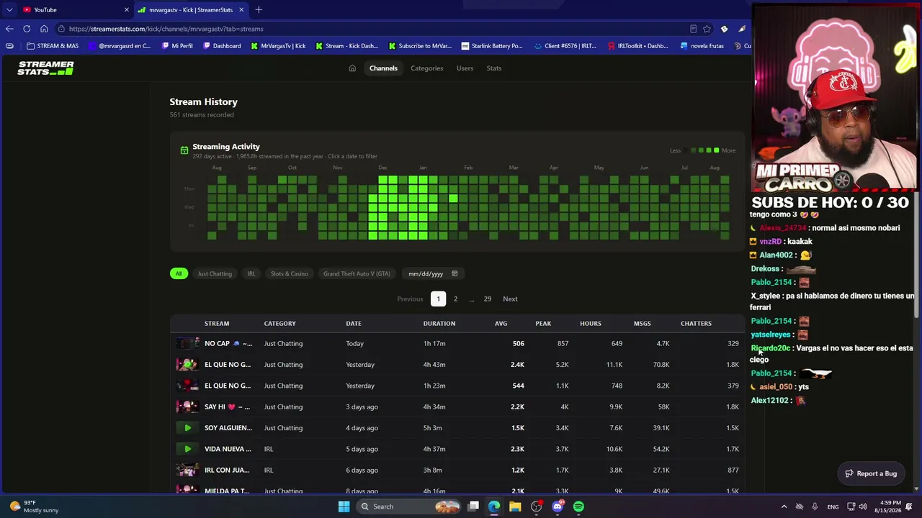Sort table by the CHATTERS column
This screenshot has height=518, width=922.
click(696, 324)
